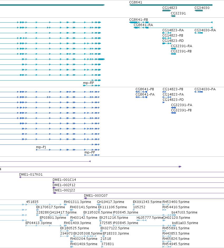
Task: Select the IP03645.3prime EST label
Action: click(x=126, y=212)
